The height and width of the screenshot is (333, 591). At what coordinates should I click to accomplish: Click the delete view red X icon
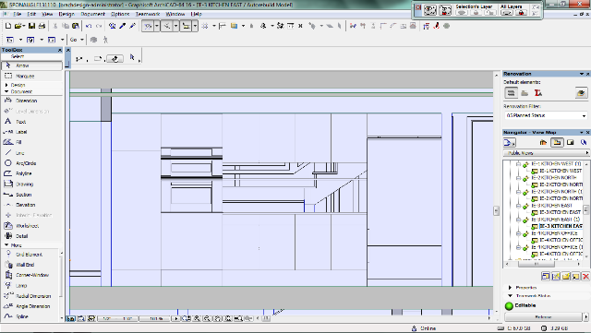coord(585,277)
